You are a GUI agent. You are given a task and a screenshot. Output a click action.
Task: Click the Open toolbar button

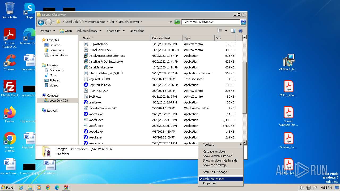[66, 31]
